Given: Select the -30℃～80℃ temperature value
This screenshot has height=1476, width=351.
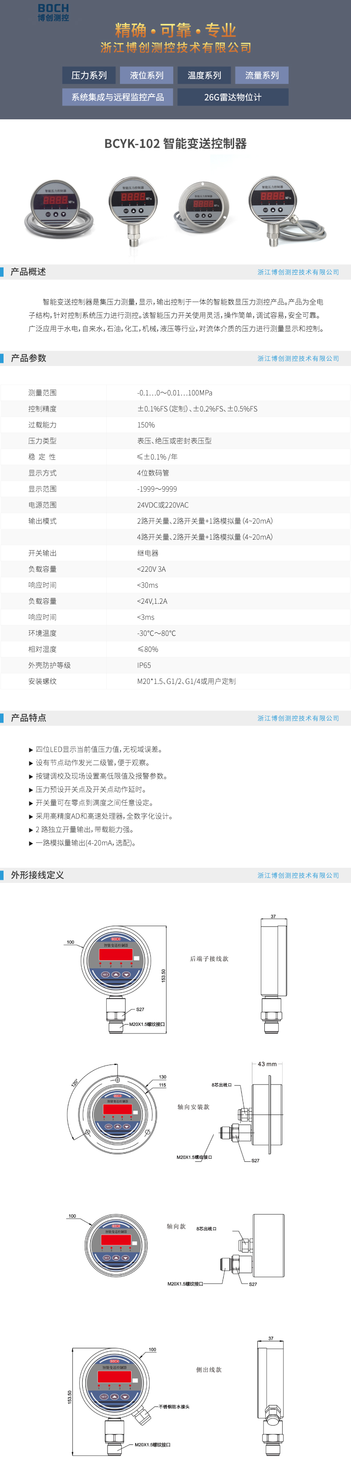Looking at the screenshot, I should (157, 633).
